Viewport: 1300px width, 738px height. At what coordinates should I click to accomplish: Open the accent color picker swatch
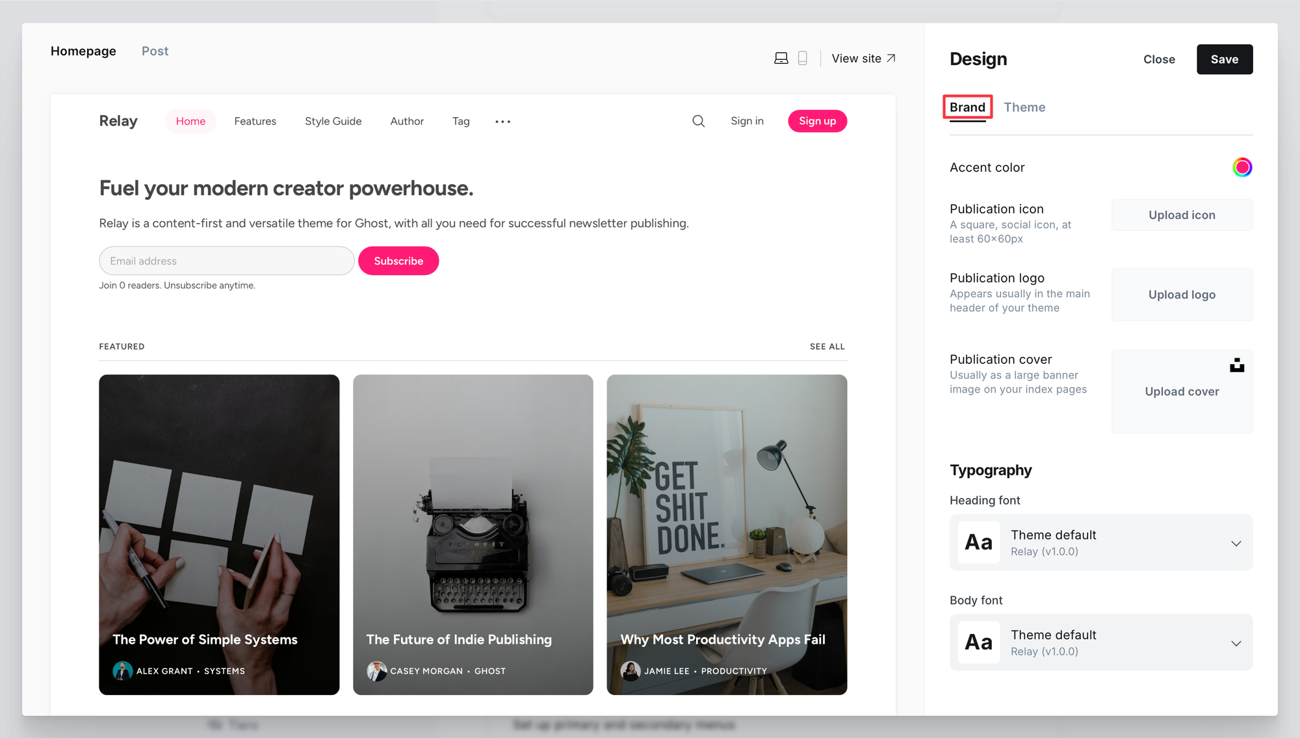[1242, 168]
